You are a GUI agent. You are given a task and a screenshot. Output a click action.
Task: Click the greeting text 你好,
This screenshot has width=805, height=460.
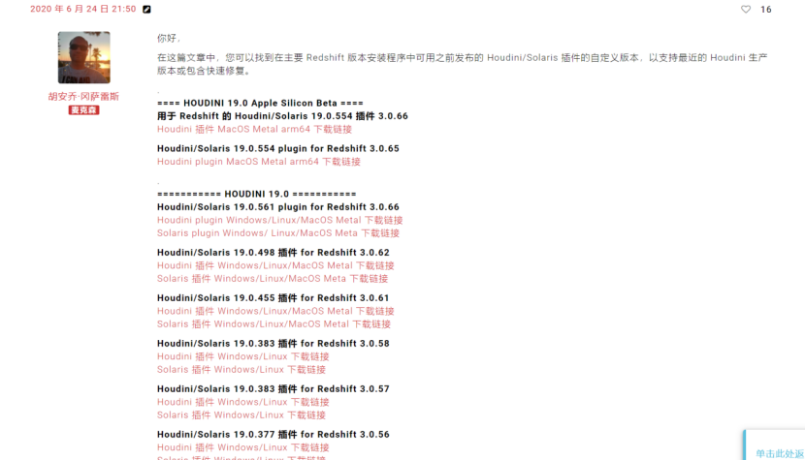pyautogui.click(x=169, y=39)
